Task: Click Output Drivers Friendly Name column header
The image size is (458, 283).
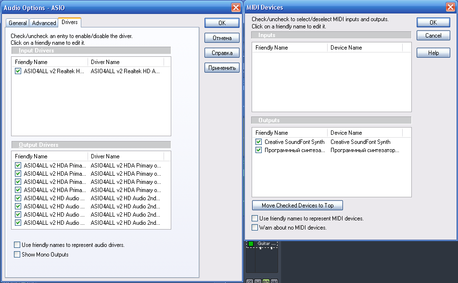Action: (x=50, y=156)
